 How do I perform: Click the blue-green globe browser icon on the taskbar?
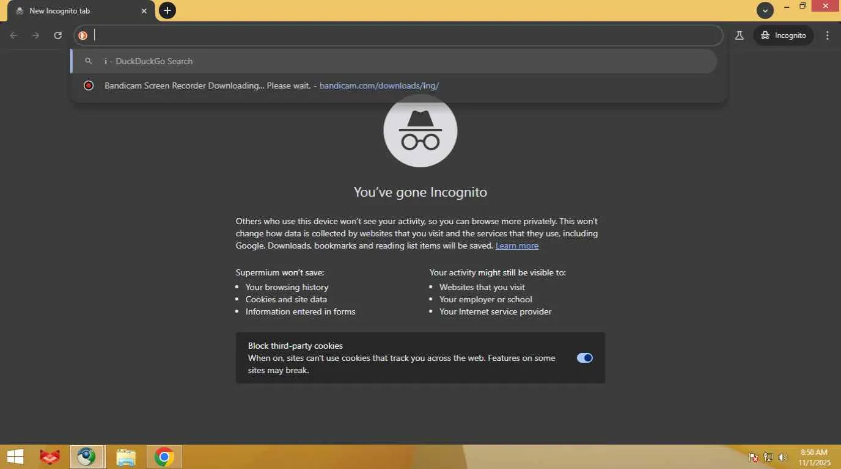pyautogui.click(x=86, y=457)
